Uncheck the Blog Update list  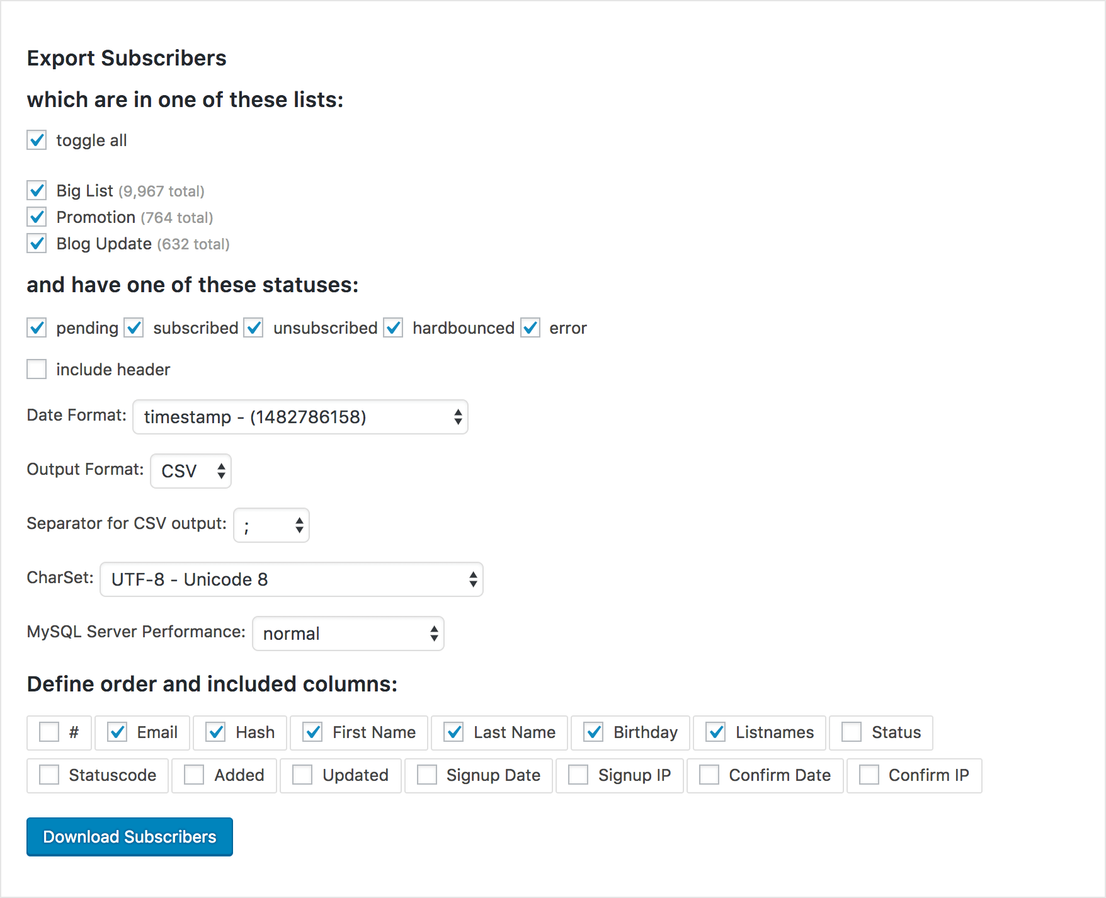click(x=37, y=243)
